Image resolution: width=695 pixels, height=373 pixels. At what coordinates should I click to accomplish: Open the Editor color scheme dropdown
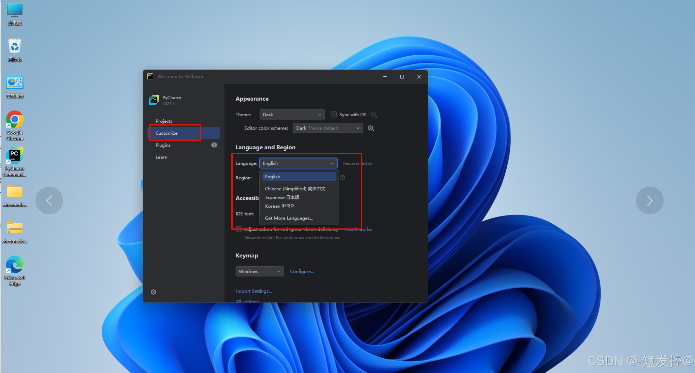328,128
